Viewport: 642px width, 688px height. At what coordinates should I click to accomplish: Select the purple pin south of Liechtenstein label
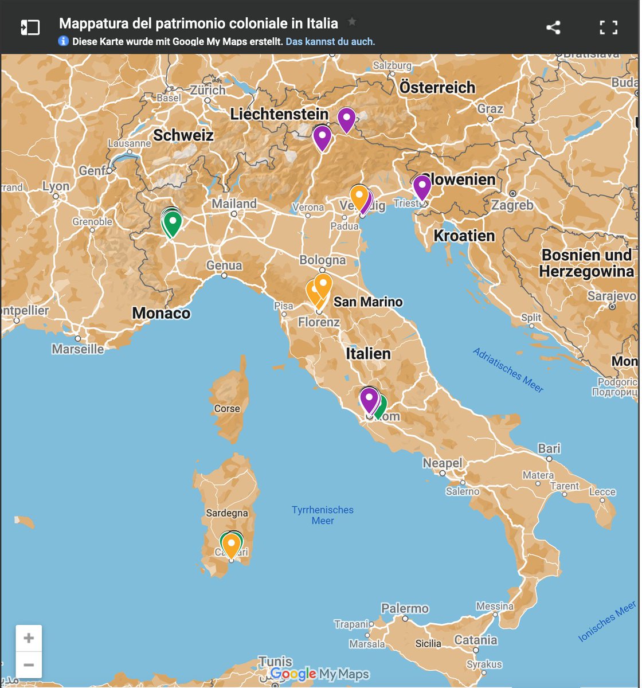point(322,138)
